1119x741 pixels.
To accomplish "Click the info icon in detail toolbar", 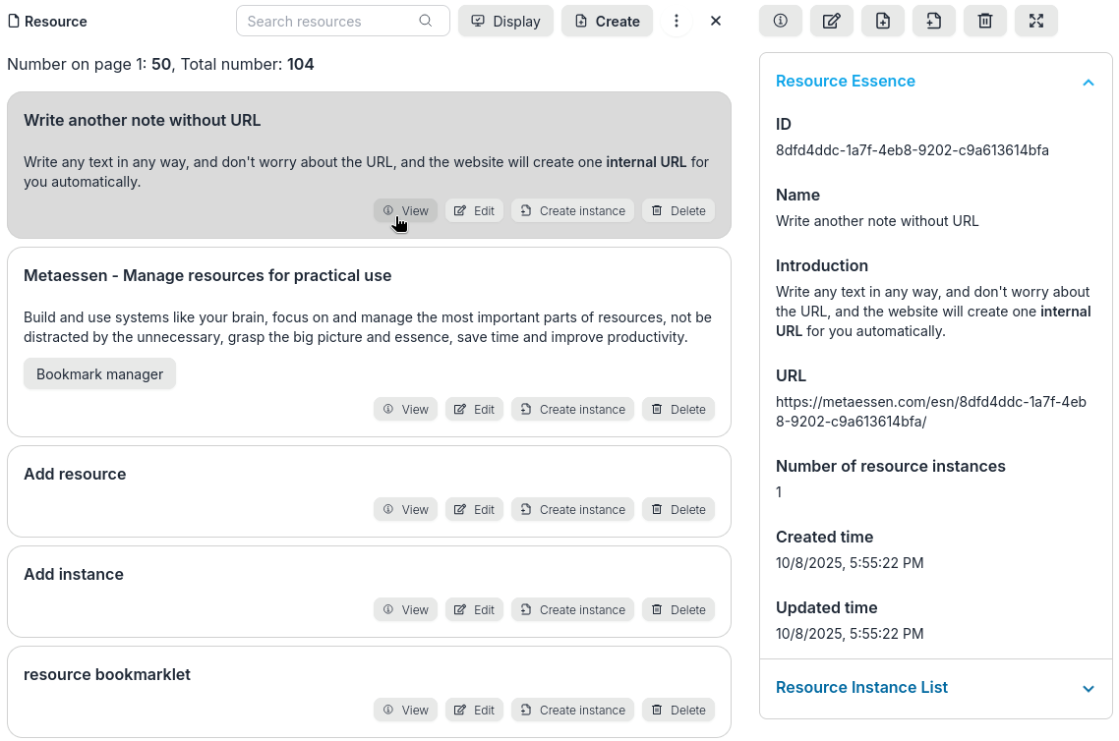I will click(x=781, y=21).
